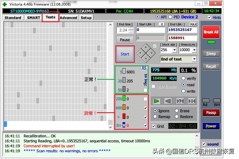The height and width of the screenshot is (159, 239).
Task: Click the MAX button for End LBA
Action: (x=193, y=24)
